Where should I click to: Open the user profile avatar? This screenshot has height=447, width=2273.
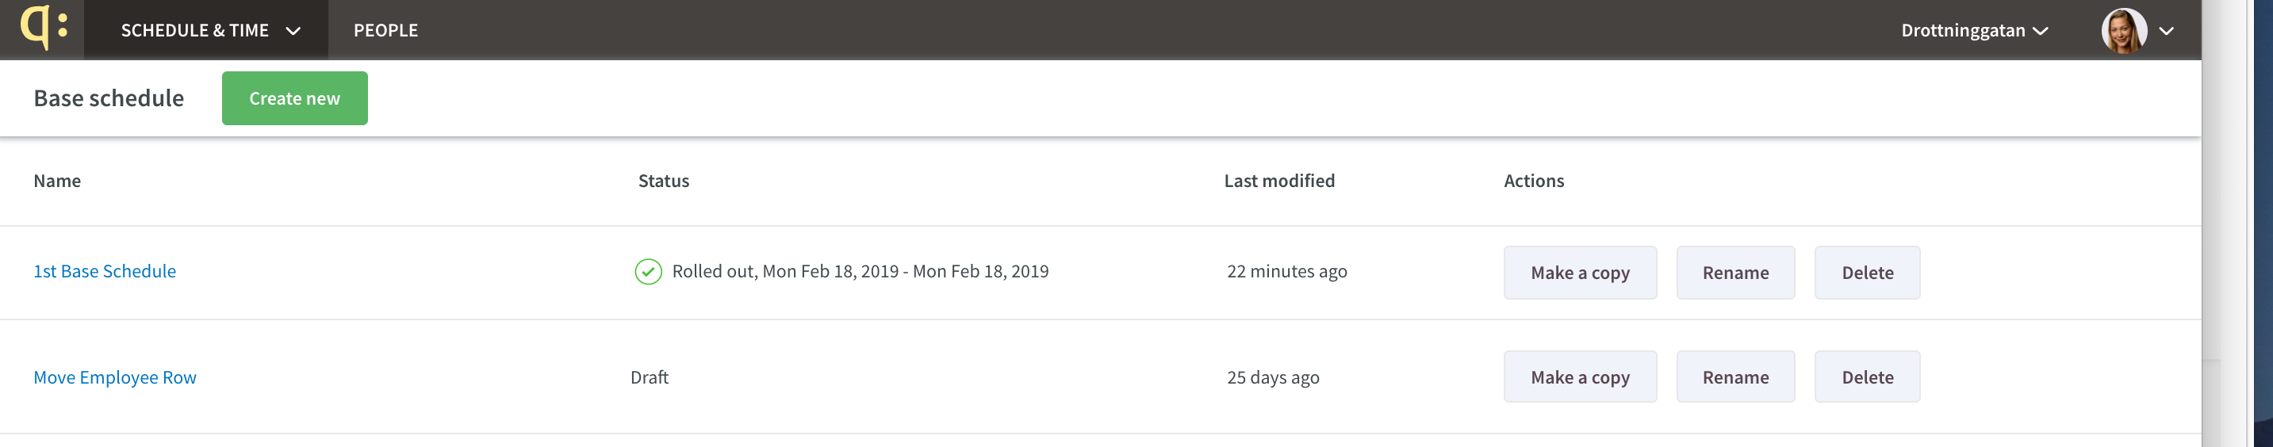click(2124, 31)
